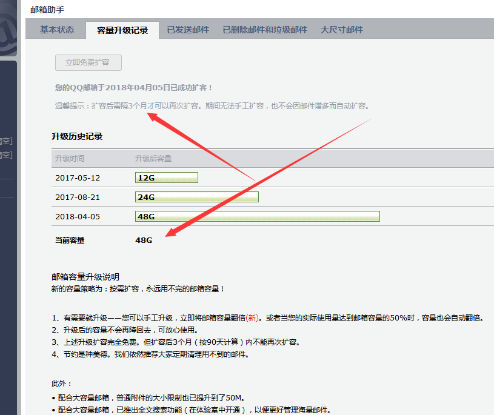Go to the 已删除邮件和垃圾邮件 tab
The image size is (494, 415).
pos(265,30)
